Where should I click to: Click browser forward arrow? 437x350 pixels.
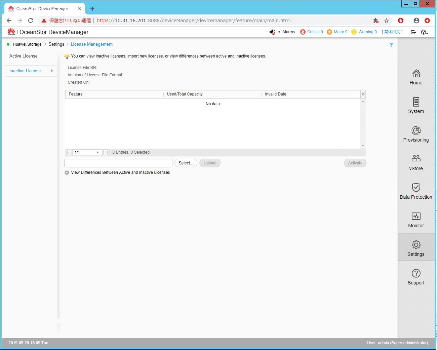tap(20, 21)
